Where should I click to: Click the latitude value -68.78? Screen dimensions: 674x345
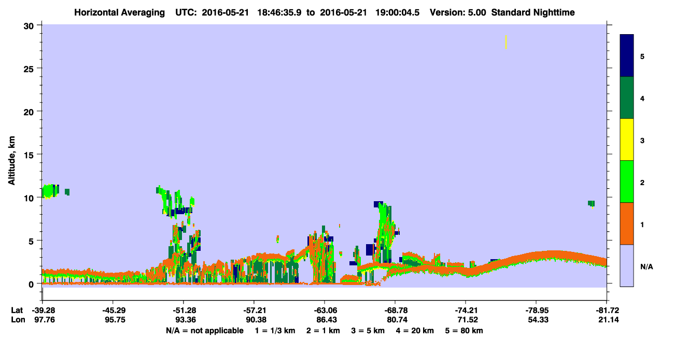point(395,310)
